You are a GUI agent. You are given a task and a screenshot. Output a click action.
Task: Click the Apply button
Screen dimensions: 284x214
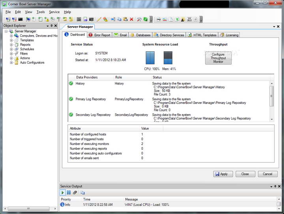pyautogui.click(x=223, y=174)
